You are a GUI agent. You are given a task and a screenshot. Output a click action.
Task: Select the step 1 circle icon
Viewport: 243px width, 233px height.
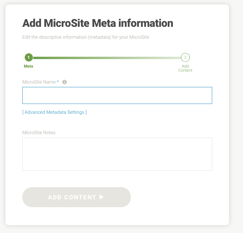[28, 57]
